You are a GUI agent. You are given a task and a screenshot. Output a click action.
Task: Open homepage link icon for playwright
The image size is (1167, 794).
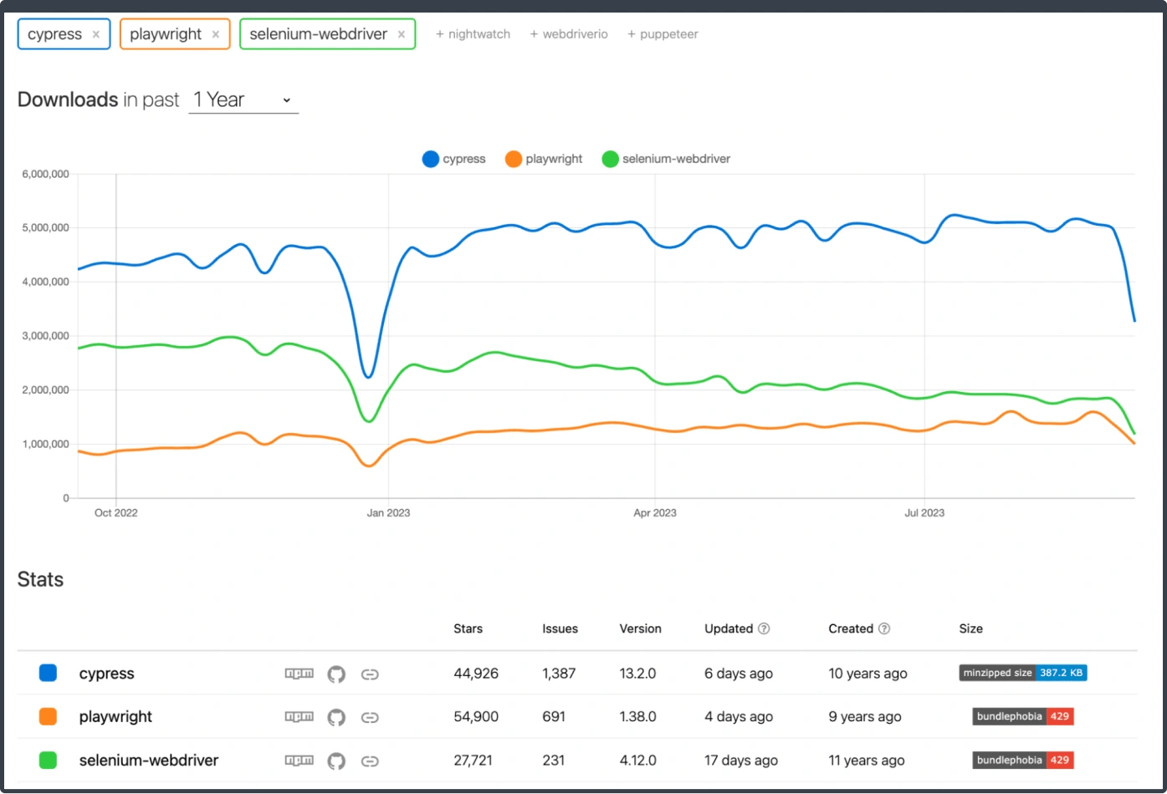point(370,717)
